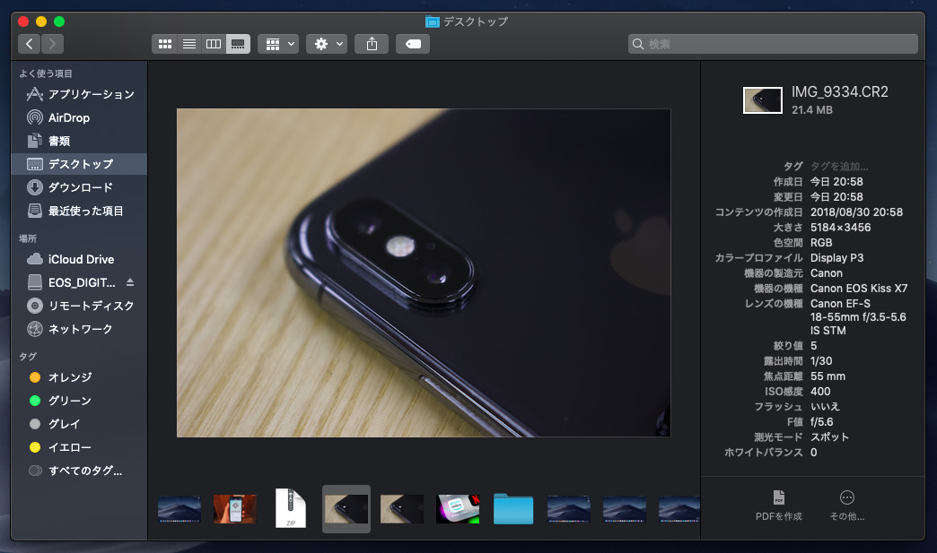Filter by the グレイ tag

pyautogui.click(x=79, y=424)
